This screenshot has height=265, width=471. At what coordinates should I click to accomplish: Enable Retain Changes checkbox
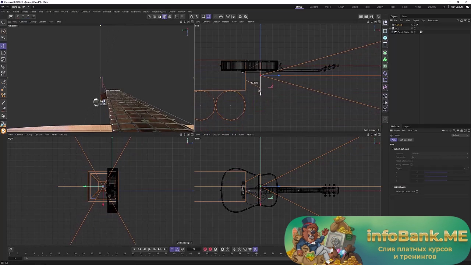[x=411, y=161]
